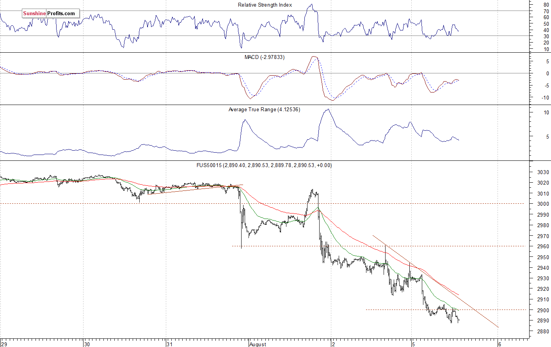Click the 29 date label on the time axis

coord(4,344)
